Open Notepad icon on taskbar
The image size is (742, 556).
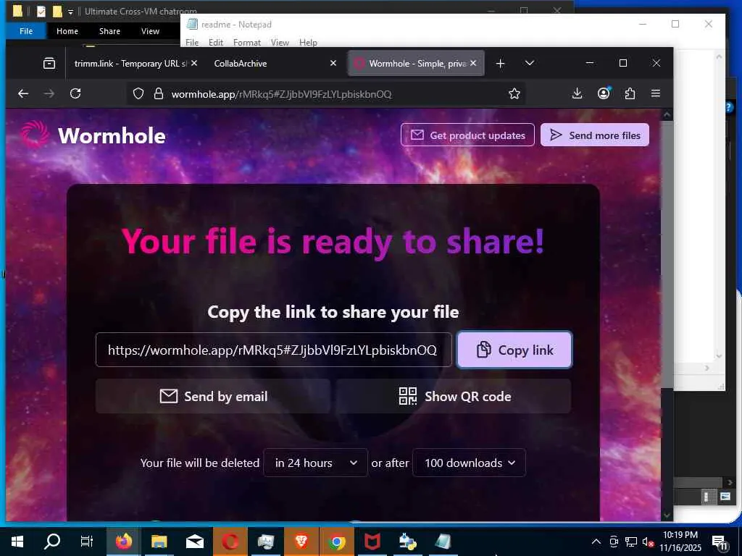(x=443, y=542)
